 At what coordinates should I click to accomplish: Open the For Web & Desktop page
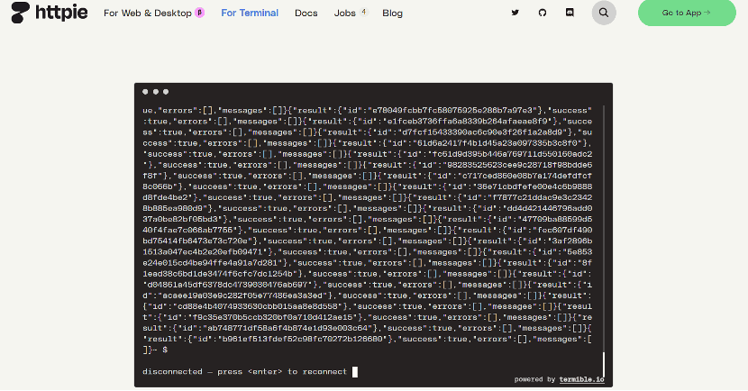click(147, 14)
